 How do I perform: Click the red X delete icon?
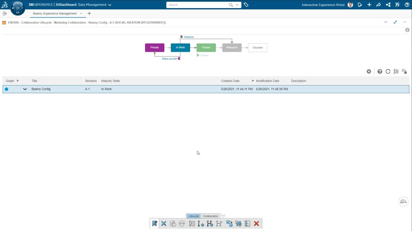pyautogui.click(x=257, y=223)
